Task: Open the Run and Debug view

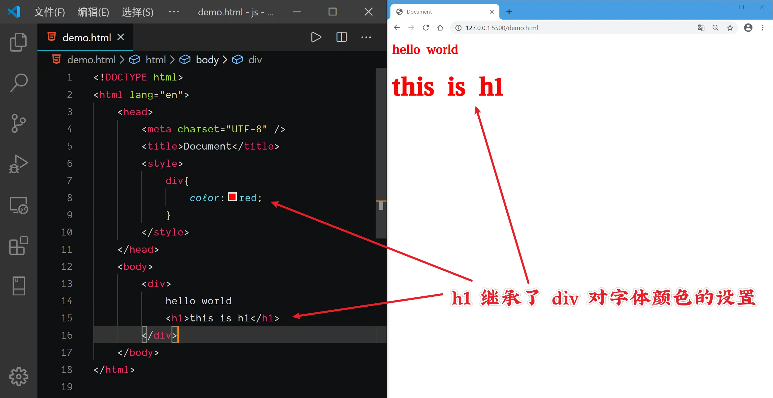Action: [18, 164]
